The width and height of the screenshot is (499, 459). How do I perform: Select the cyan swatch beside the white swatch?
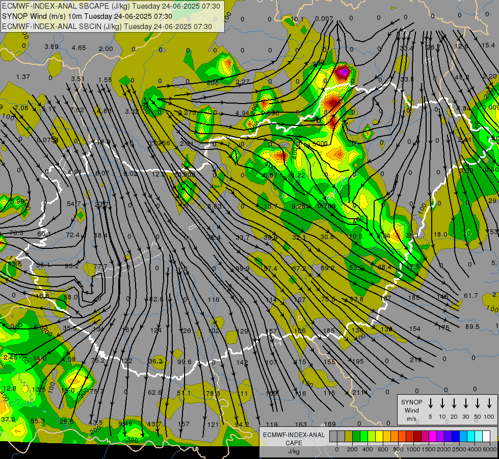[x=479, y=436]
